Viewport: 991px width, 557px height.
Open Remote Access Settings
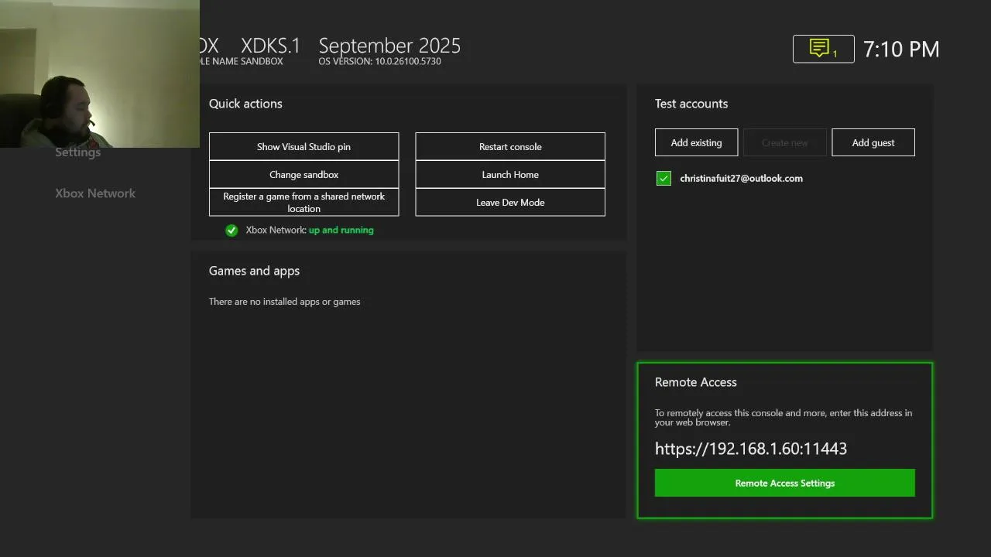click(x=784, y=483)
